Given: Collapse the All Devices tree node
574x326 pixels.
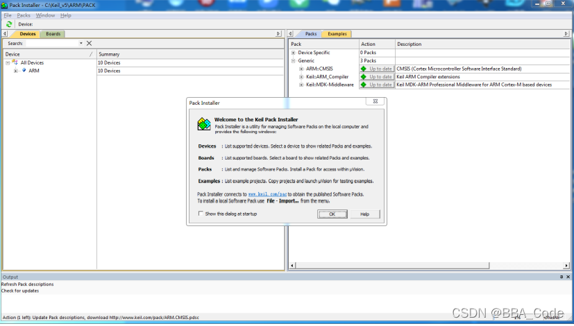Looking at the screenshot, I should (x=8, y=63).
